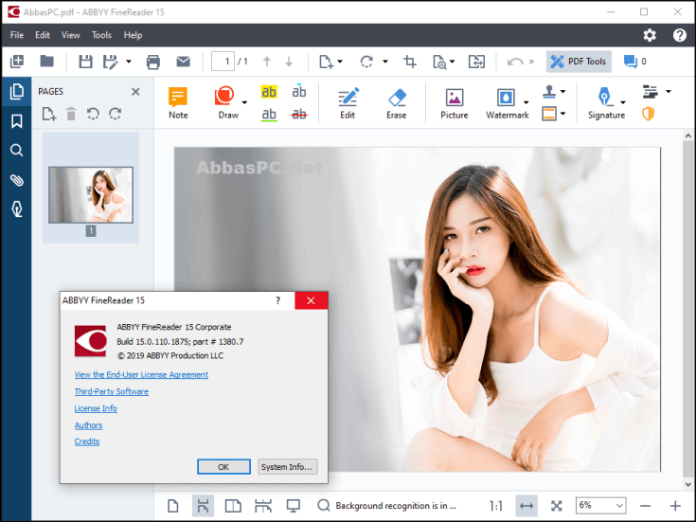696x522 pixels.
Task: Open the File menu
Action: (17, 35)
